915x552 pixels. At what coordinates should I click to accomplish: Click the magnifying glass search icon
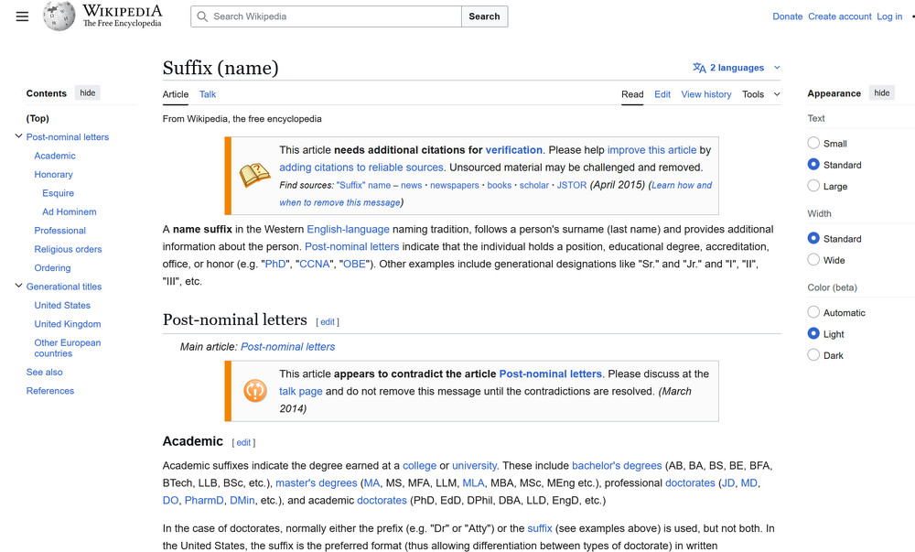coord(203,16)
